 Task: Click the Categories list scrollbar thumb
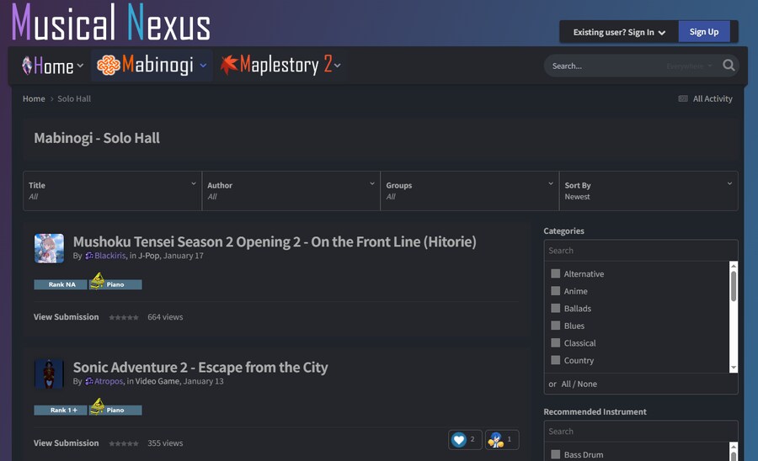pyautogui.click(x=734, y=286)
